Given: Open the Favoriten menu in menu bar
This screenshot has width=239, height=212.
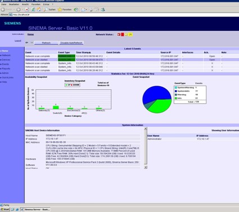Looking at the screenshot, I should (x=36, y=4).
